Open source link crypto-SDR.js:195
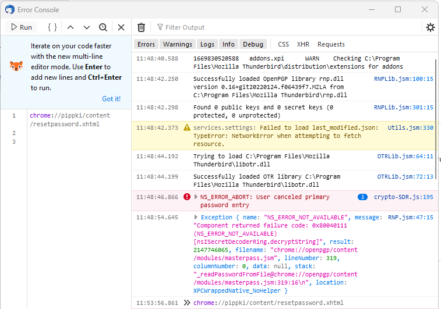441x309 pixels. pyautogui.click(x=403, y=197)
